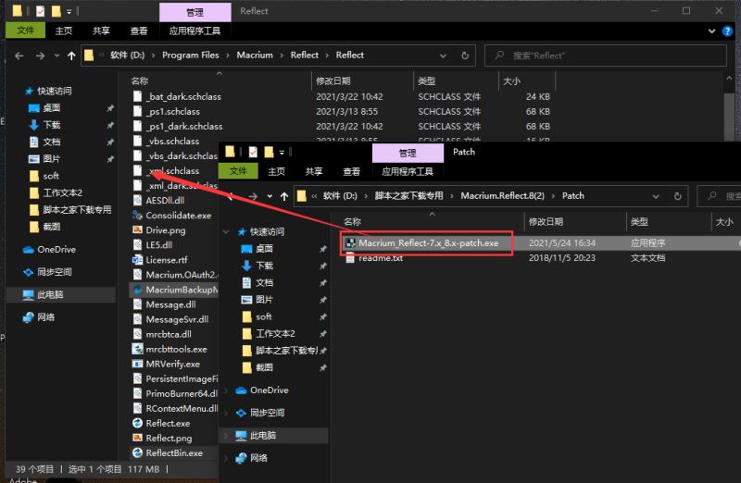Go forward in Patch window navigation

[253, 196]
